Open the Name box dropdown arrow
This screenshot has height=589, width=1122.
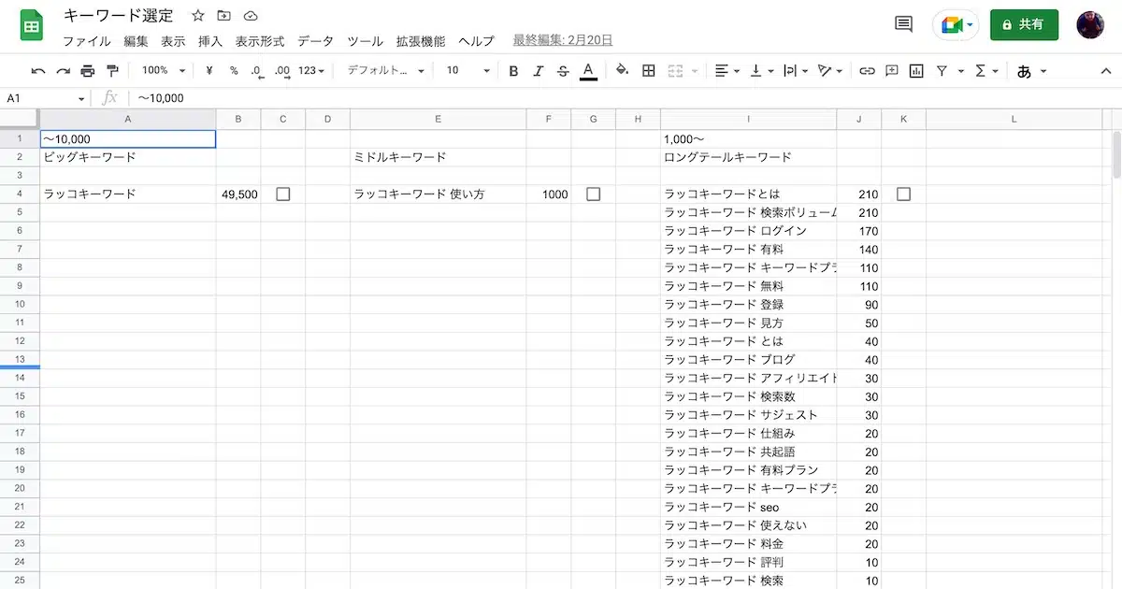[81, 98]
